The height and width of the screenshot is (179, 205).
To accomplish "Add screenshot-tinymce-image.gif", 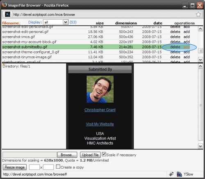I will (187, 57).
